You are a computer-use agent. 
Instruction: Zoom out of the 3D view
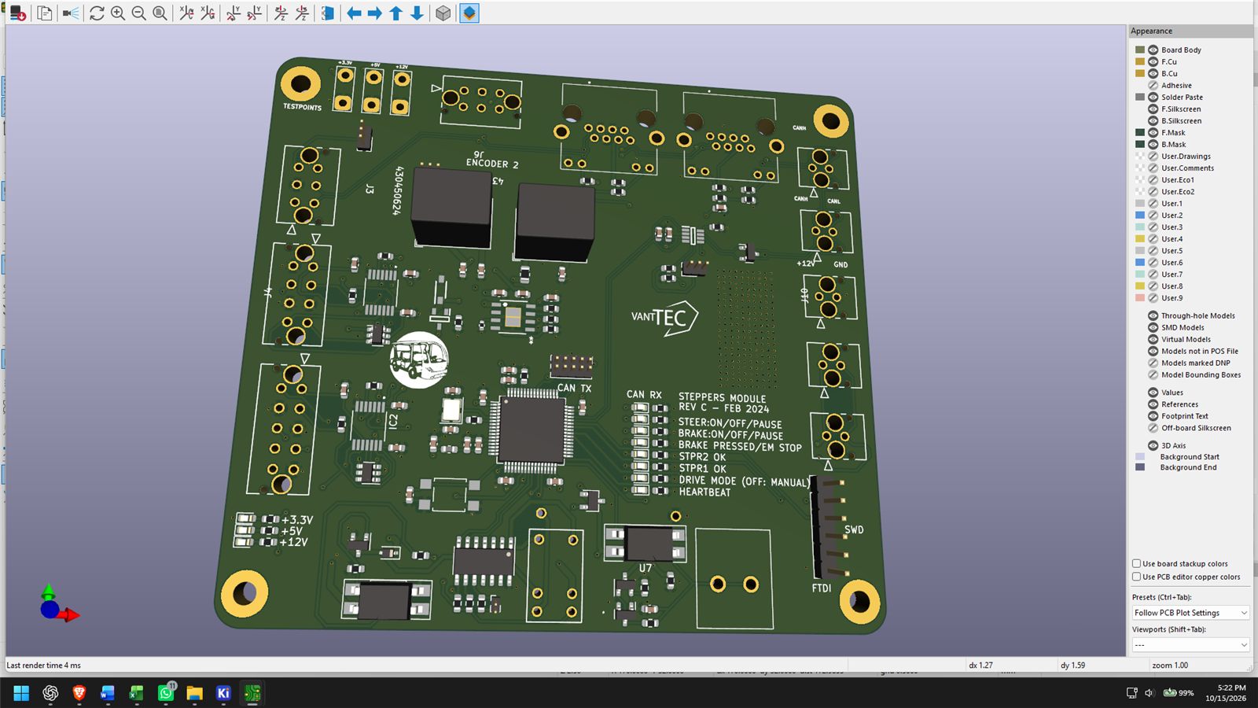(139, 13)
